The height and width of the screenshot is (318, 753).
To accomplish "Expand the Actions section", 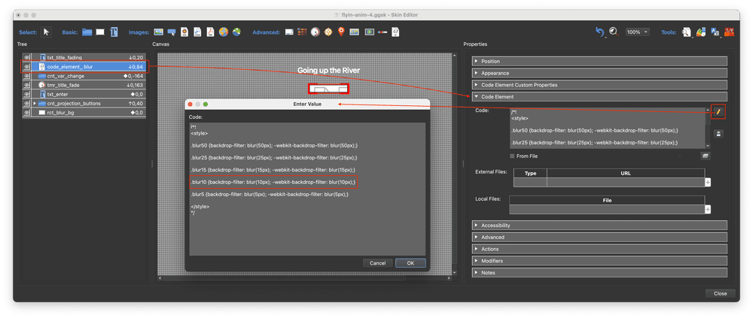I will click(599, 249).
